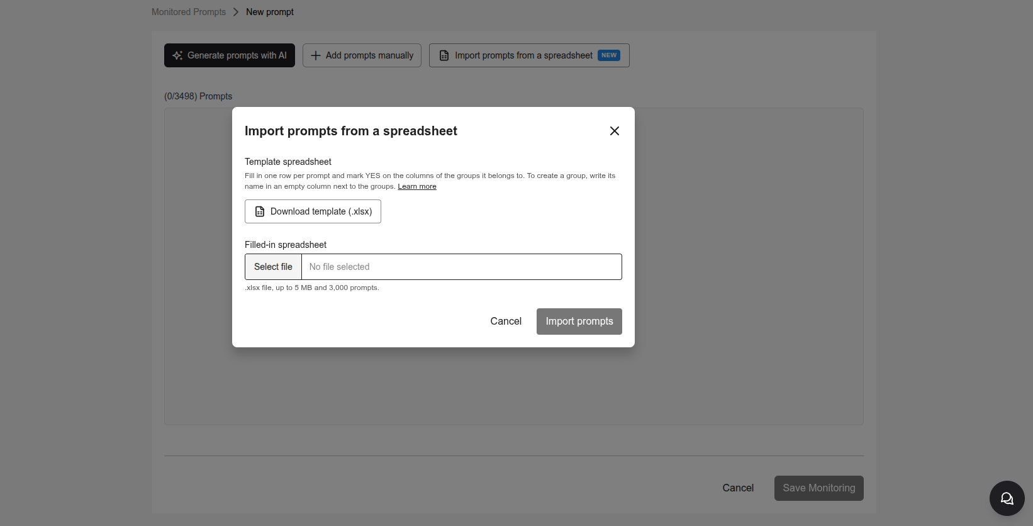Click the Import prompts button
This screenshot has height=526, width=1033.
coord(579,322)
